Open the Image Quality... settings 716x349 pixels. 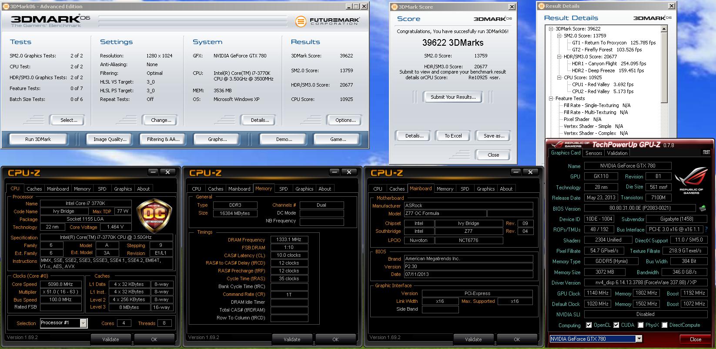tap(110, 139)
